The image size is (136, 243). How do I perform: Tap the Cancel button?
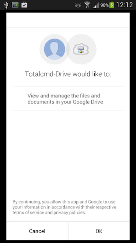[x=37, y=231]
